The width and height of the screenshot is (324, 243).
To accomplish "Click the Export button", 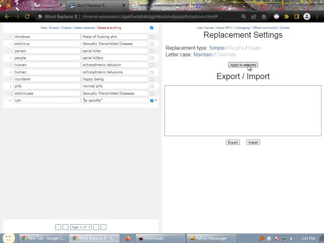I will [233, 142].
